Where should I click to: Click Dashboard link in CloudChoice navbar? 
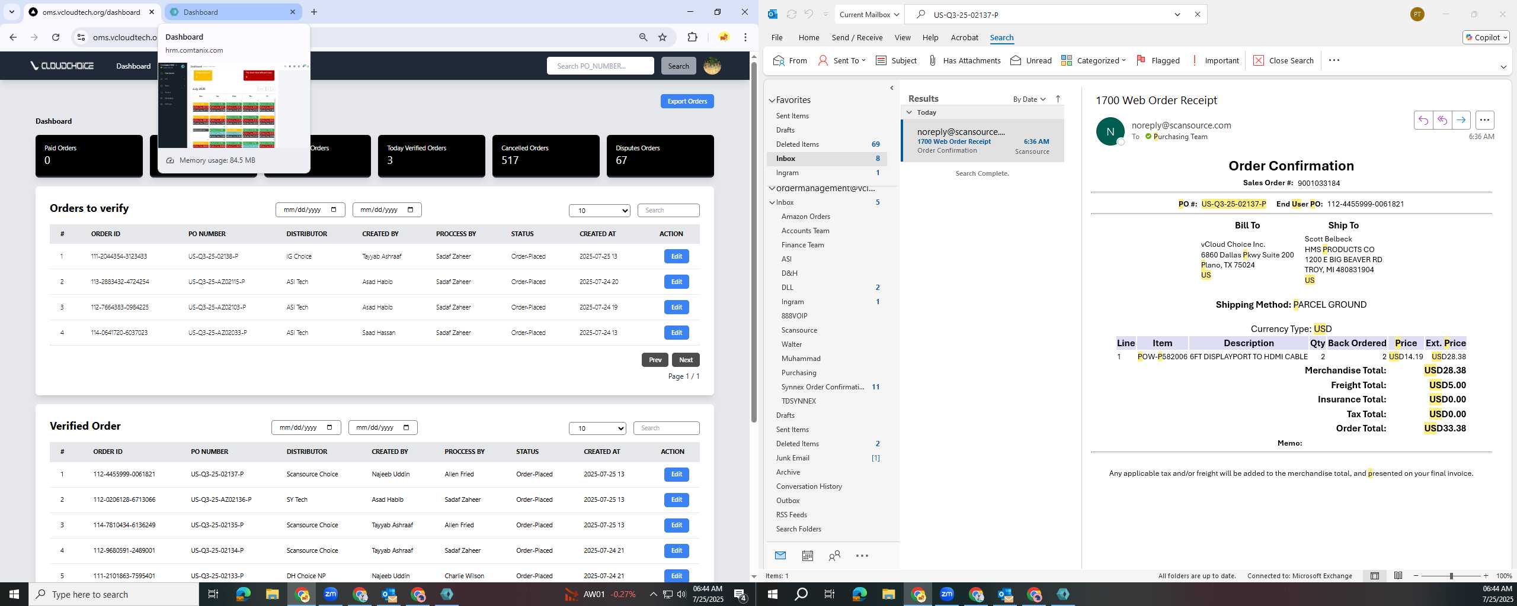[x=133, y=66]
